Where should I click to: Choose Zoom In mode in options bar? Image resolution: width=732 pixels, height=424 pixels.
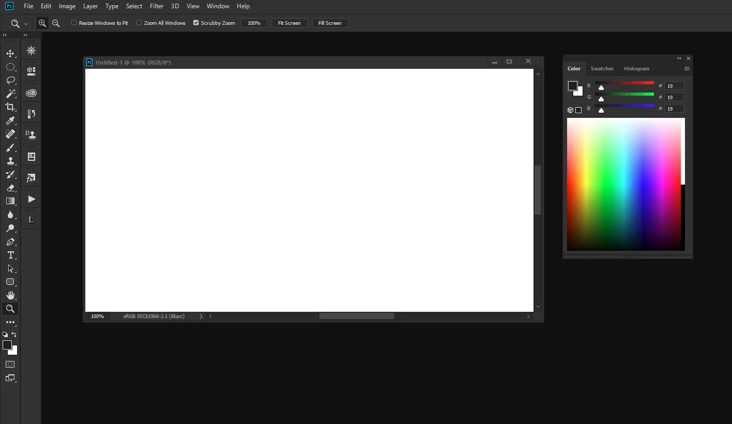coord(42,23)
